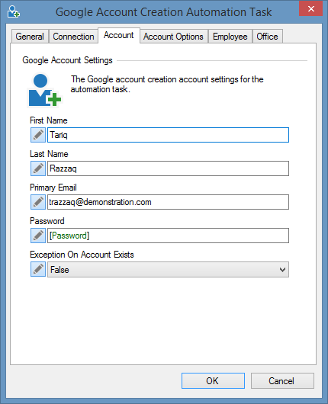Click the title bar add-user icon

[13, 12]
